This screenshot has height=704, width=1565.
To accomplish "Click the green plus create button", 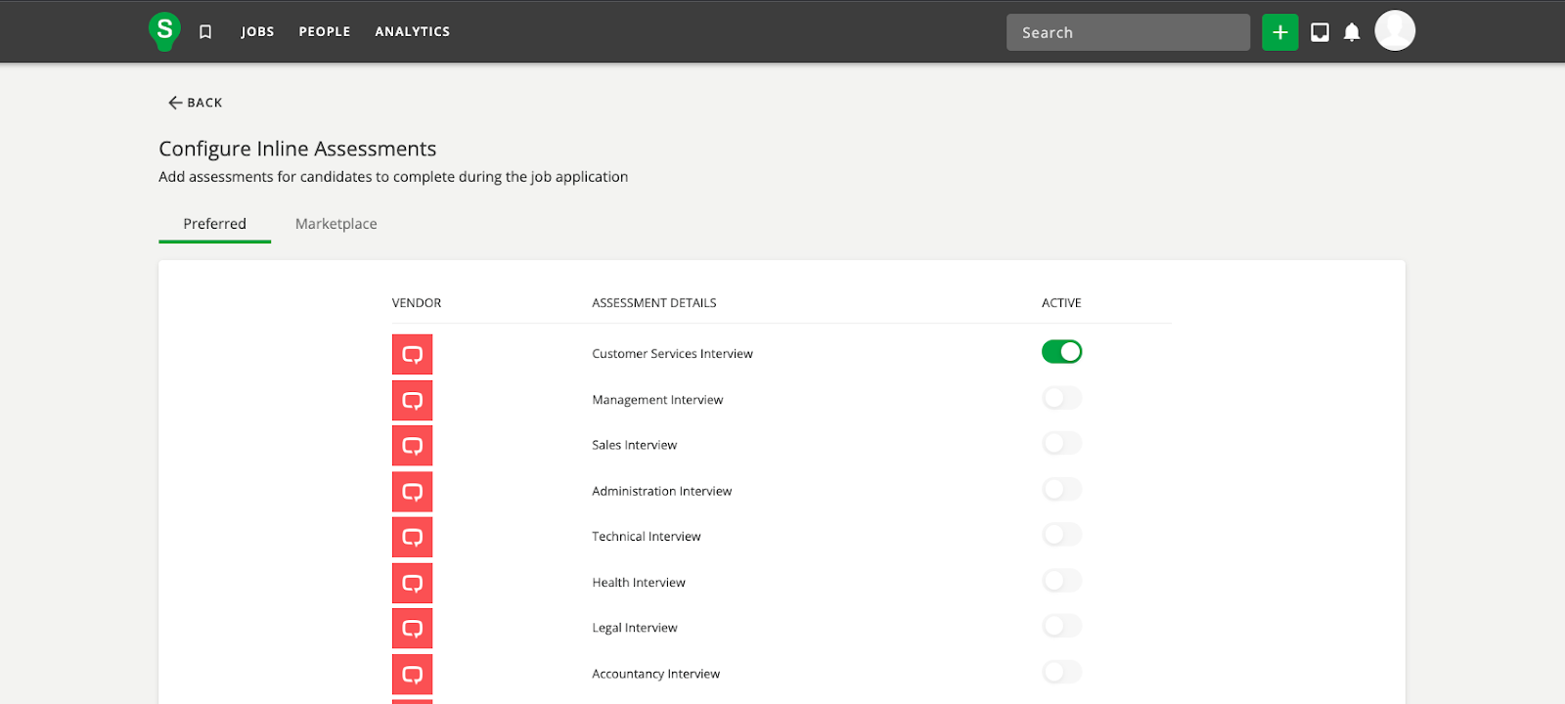I will click(x=1279, y=32).
